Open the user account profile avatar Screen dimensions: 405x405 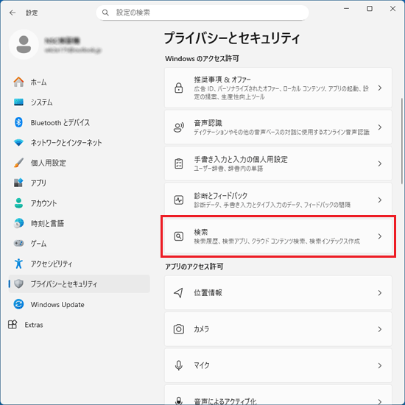pyautogui.click(x=24, y=44)
